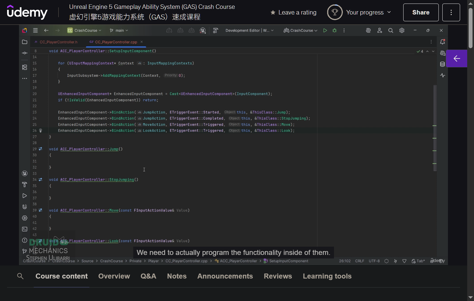This screenshot has width=474, height=301.
Task: Open the Problems tool window icon
Action: click(25, 240)
